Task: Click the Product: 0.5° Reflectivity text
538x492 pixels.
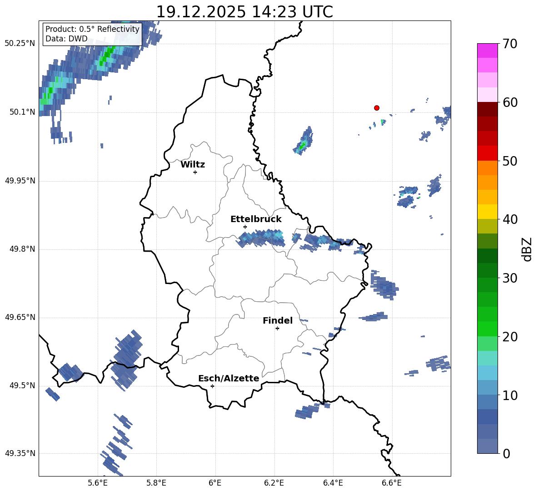Action: pos(92,29)
